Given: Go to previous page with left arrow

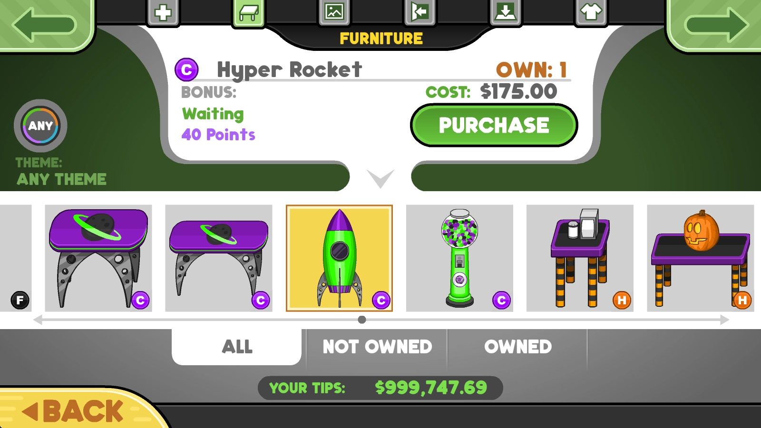Looking at the screenshot, I should pos(45,24).
